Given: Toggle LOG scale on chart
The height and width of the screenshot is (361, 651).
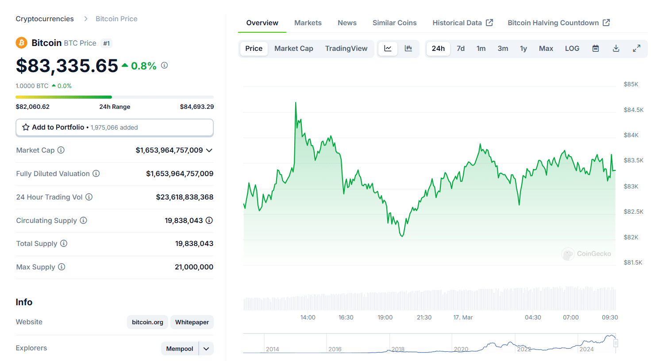Looking at the screenshot, I should tap(572, 49).
